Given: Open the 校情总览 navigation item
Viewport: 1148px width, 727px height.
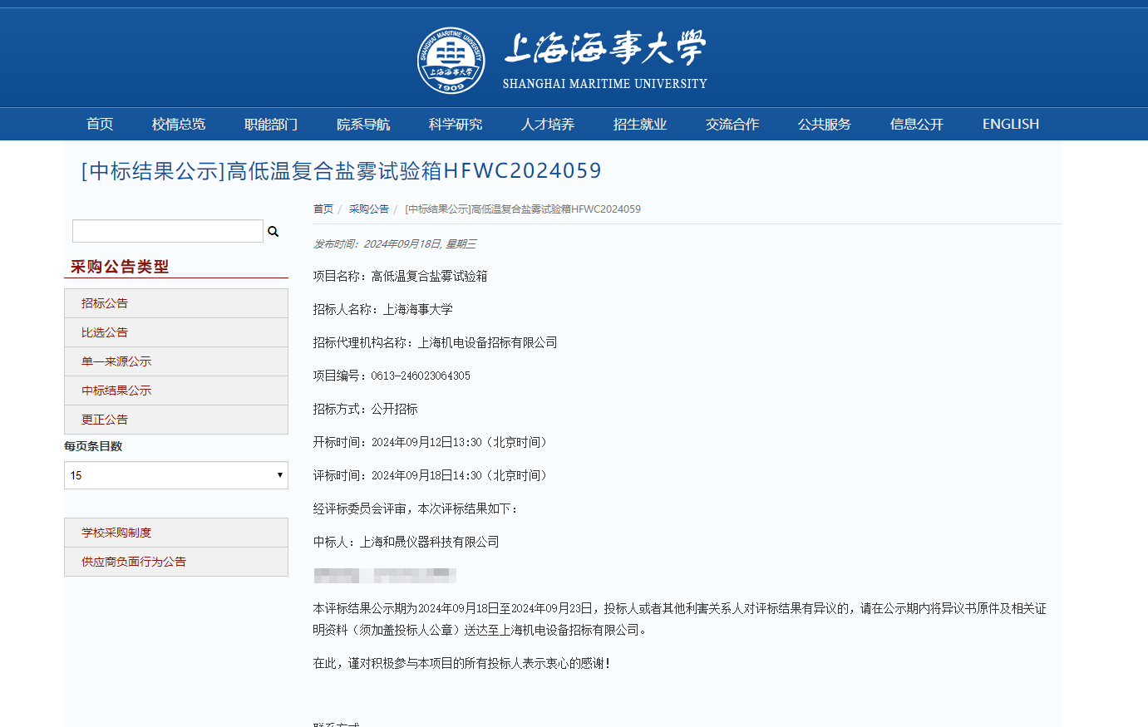Looking at the screenshot, I should [x=179, y=124].
